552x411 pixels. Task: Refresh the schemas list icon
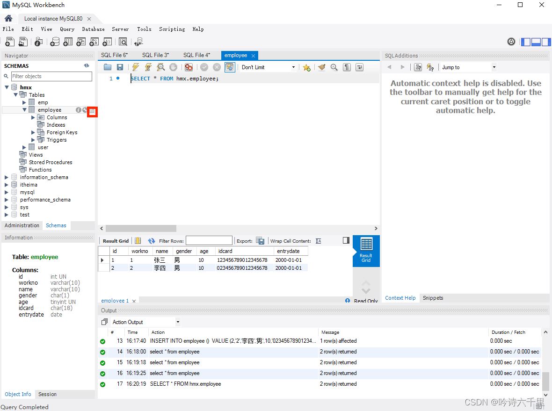[x=87, y=66]
